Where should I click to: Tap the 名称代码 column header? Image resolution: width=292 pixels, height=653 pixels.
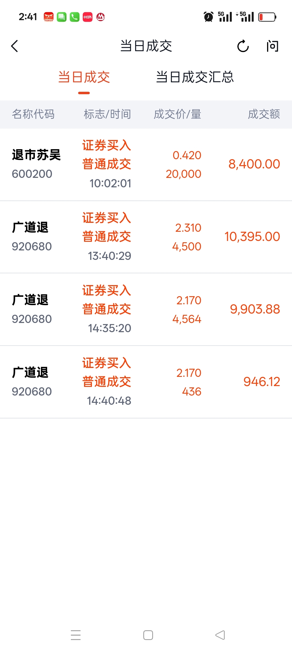coord(33,114)
